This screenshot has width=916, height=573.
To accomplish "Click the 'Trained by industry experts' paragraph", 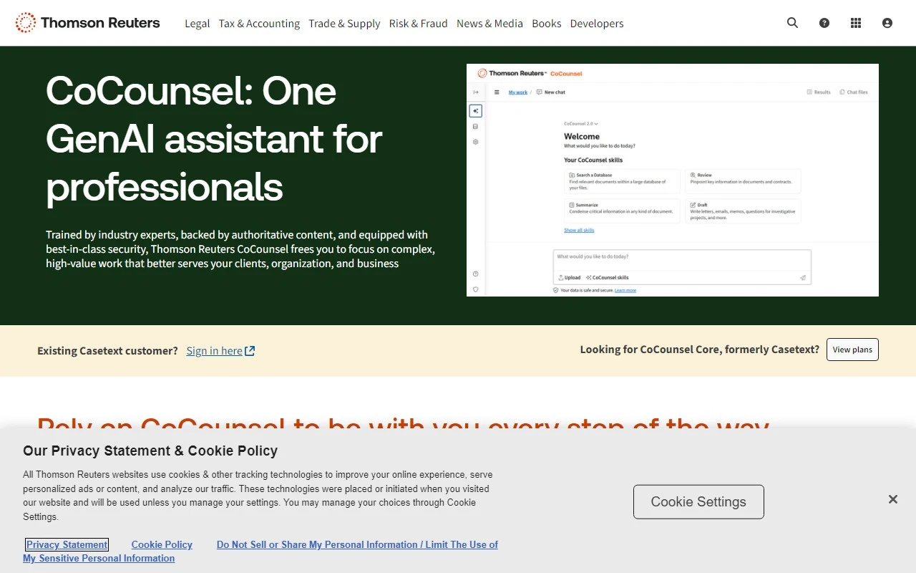I will pyautogui.click(x=240, y=249).
